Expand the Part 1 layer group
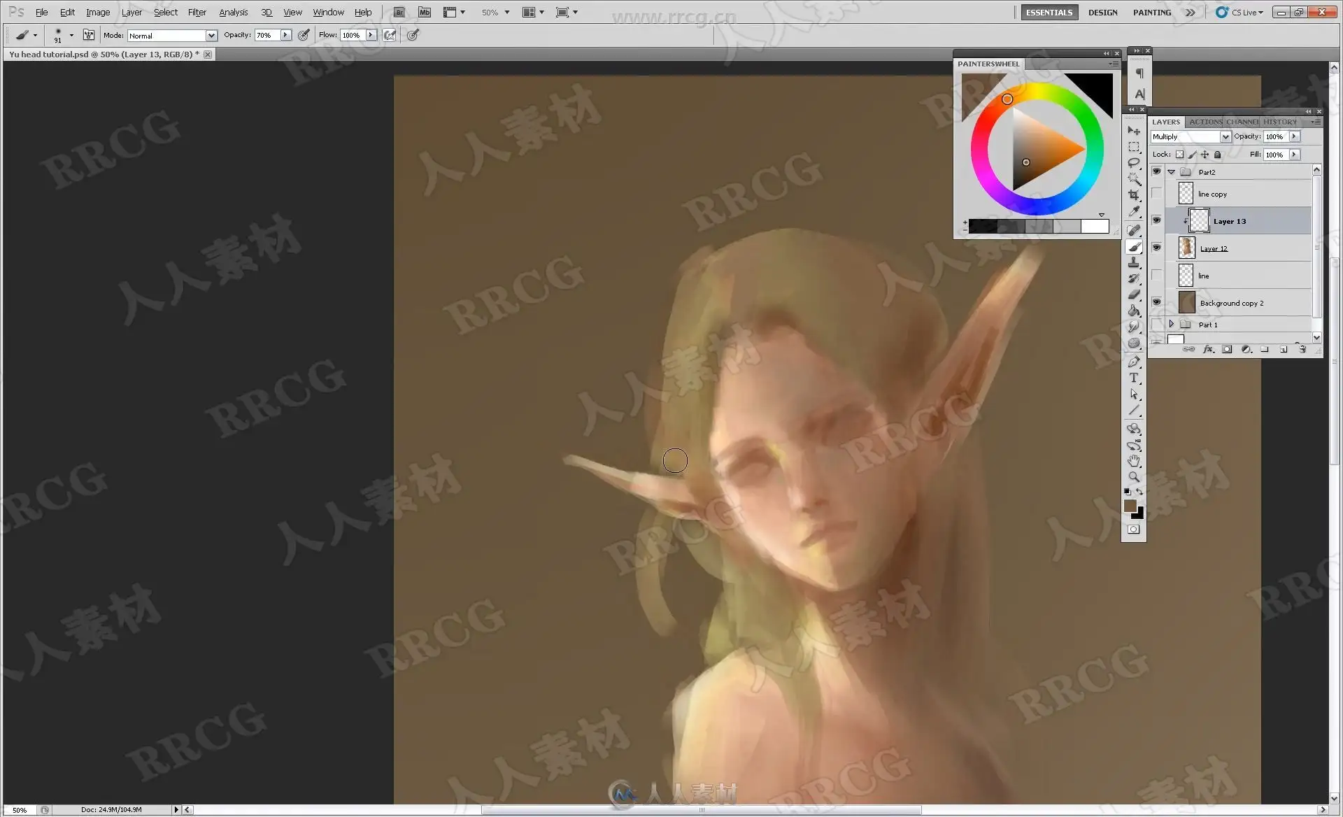Screen dimensions: 1343x817 click(1171, 324)
